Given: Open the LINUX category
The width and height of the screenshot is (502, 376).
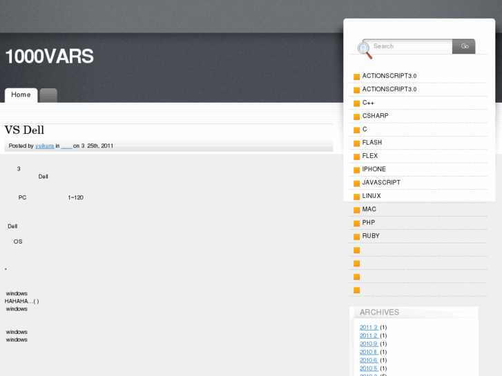Looking at the screenshot, I should tap(371, 196).
